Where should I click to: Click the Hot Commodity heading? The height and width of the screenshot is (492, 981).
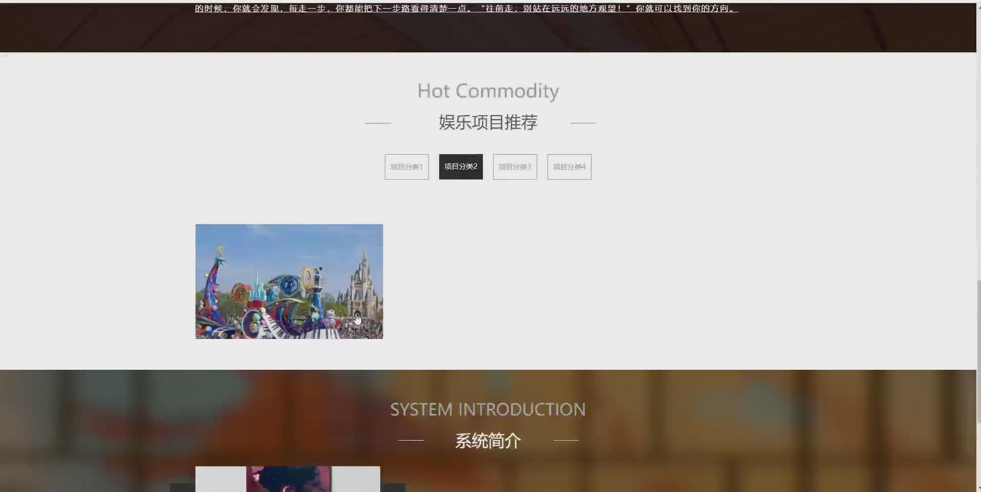point(487,91)
